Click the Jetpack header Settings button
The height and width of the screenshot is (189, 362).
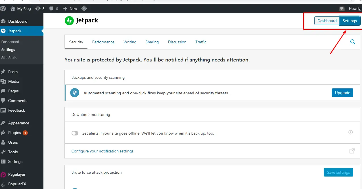[x=350, y=21]
